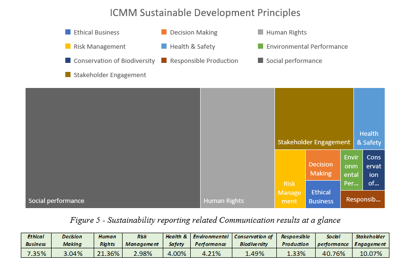Click the chart title ICMM Sustainable Development Principles

pyautogui.click(x=205, y=13)
